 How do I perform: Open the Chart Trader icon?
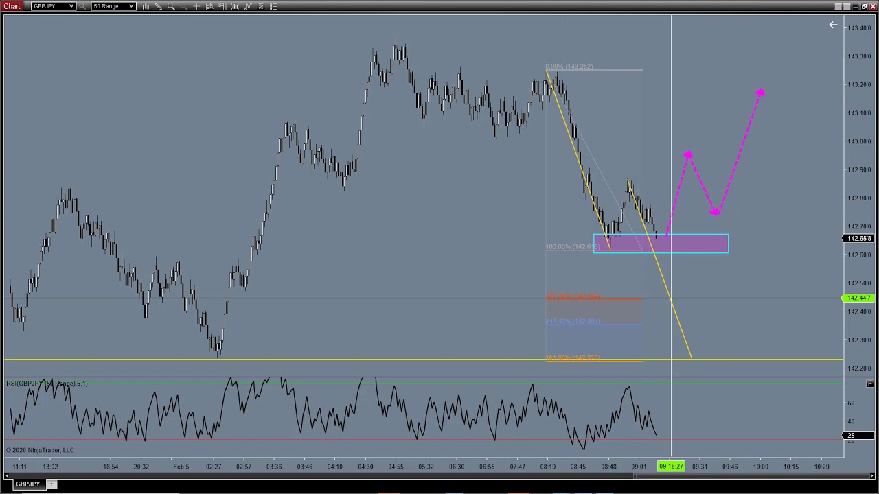click(222, 6)
